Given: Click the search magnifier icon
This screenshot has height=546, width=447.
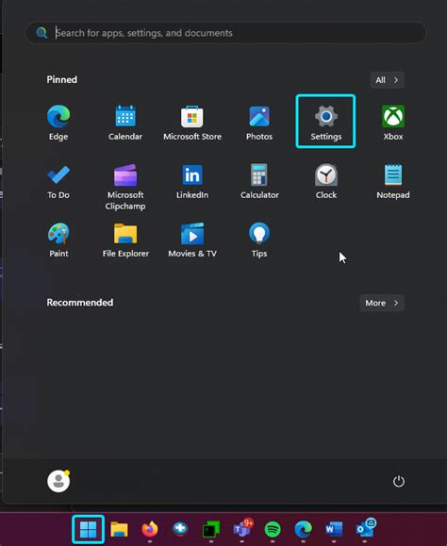Looking at the screenshot, I should [x=41, y=33].
